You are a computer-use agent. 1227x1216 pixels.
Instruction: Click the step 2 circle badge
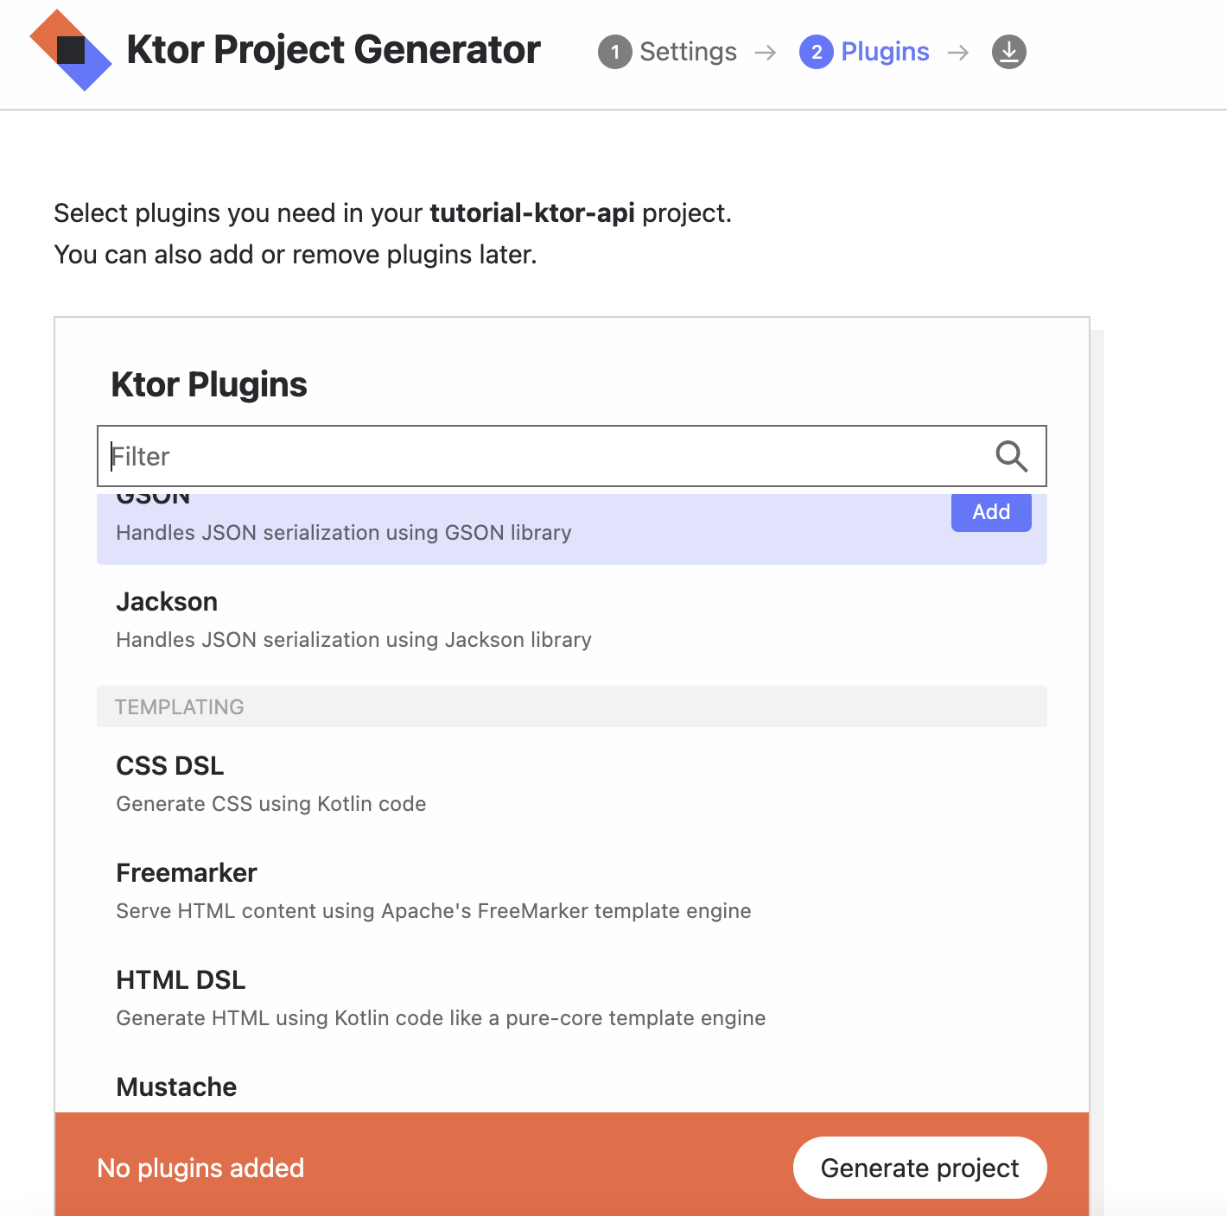pyautogui.click(x=816, y=52)
